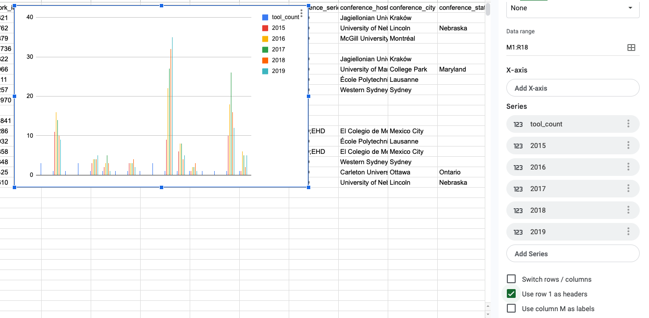Enable Switch rows / columns checkbox

[511, 279]
